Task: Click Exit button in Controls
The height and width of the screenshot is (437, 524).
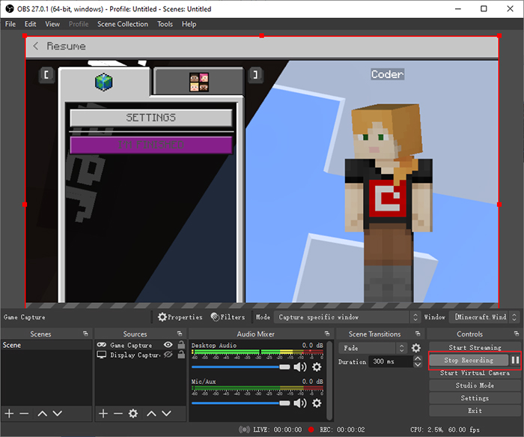Action: tap(475, 411)
